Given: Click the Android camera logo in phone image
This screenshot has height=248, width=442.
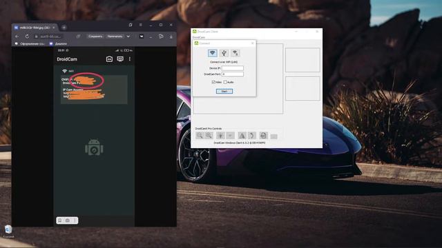Looking at the screenshot, I should tap(94, 147).
